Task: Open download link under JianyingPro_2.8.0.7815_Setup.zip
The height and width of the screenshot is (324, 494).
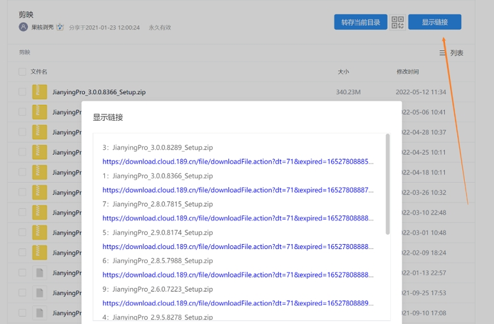Action: [238, 218]
